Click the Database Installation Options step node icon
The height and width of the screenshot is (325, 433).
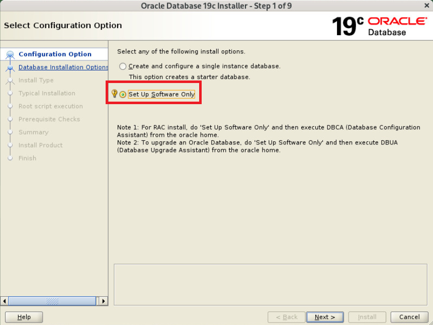click(x=10, y=67)
